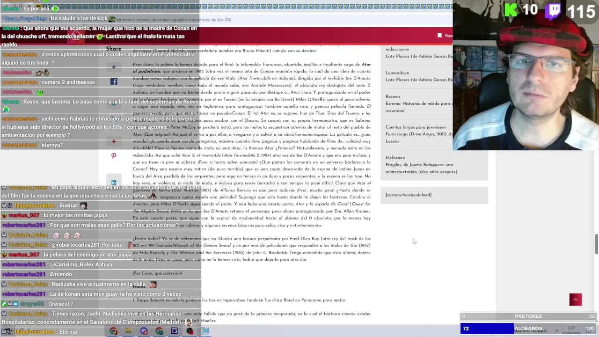Open 'Furia ciega (Drive Angry, 2011)' link
The width and height of the screenshot is (599, 337).
(419, 134)
